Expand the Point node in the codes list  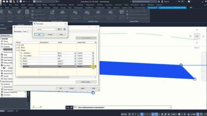click(17, 48)
